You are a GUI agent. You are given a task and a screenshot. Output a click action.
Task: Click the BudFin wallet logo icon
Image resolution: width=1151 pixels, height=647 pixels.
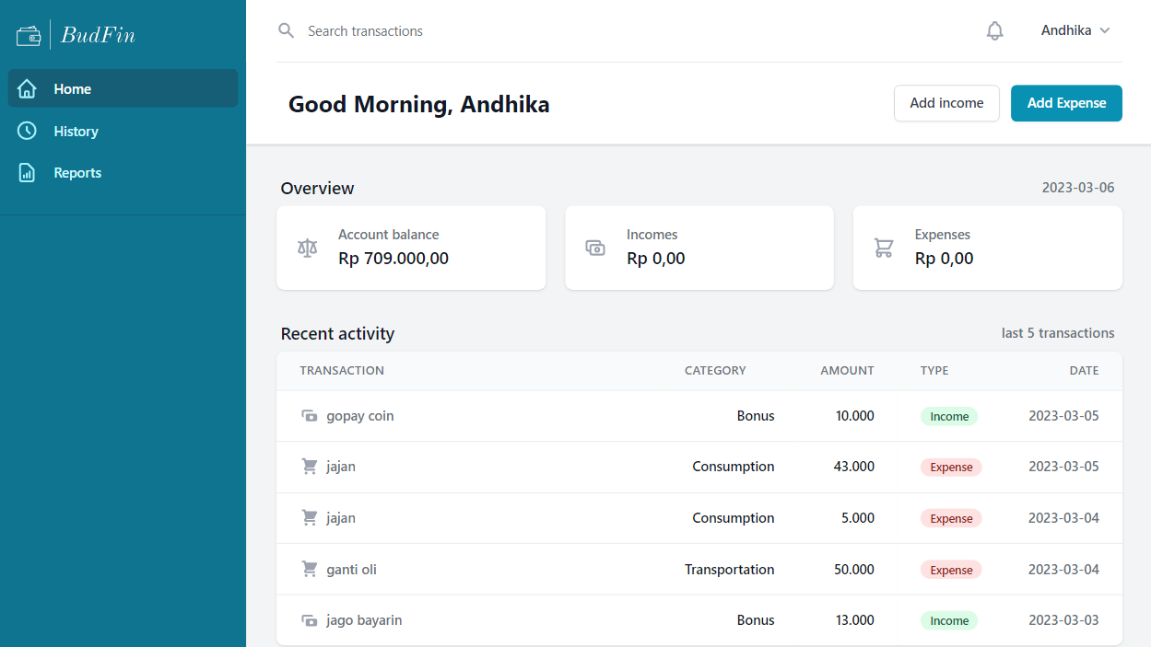(29, 36)
